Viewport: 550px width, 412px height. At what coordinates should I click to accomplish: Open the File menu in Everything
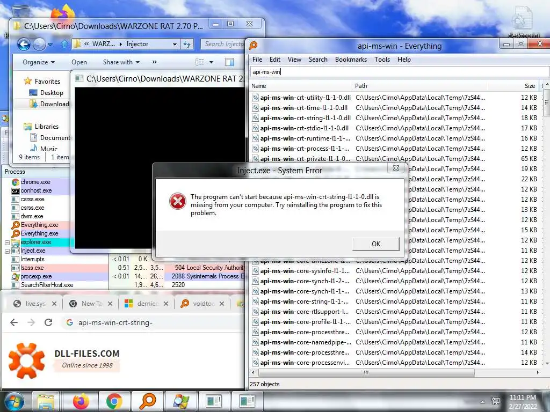(257, 60)
